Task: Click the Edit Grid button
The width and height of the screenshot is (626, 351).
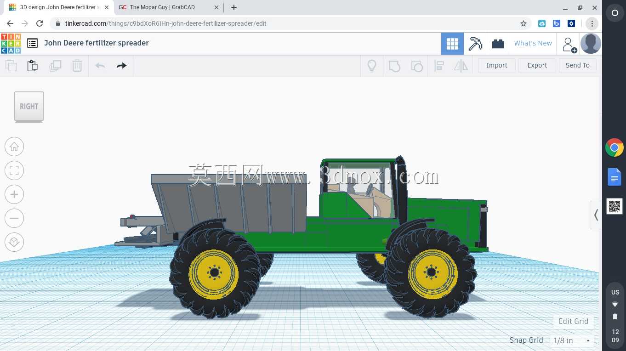Action: (574, 321)
